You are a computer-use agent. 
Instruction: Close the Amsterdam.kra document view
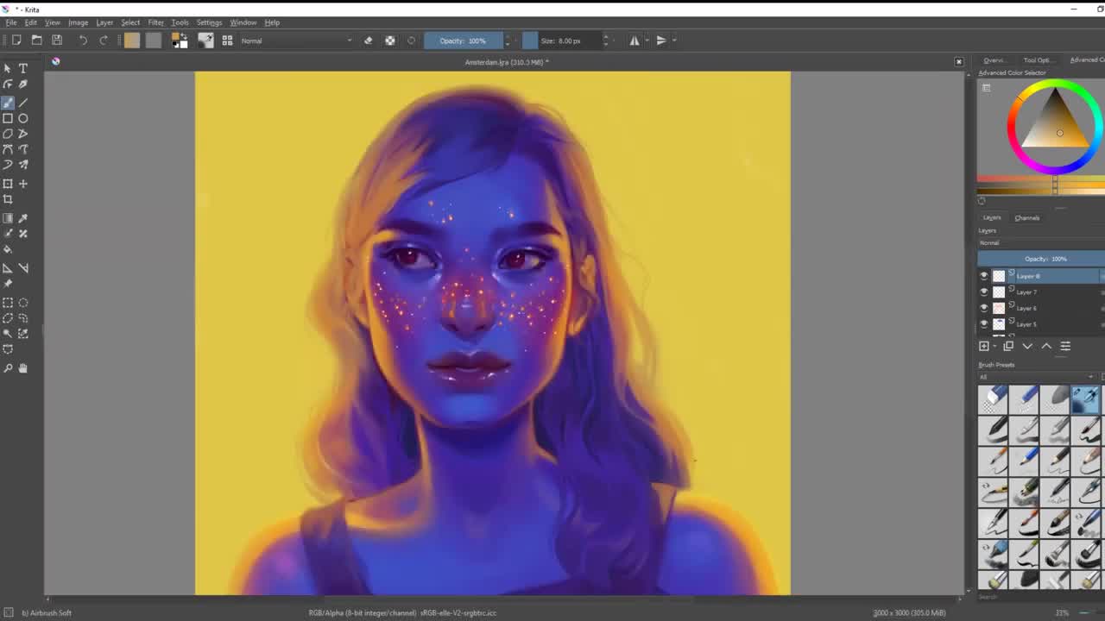coord(958,62)
